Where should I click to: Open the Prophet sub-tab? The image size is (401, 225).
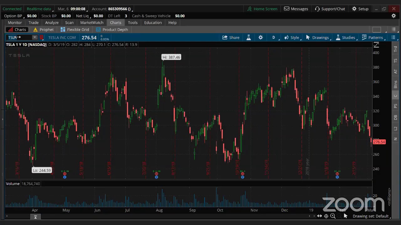tap(43, 30)
